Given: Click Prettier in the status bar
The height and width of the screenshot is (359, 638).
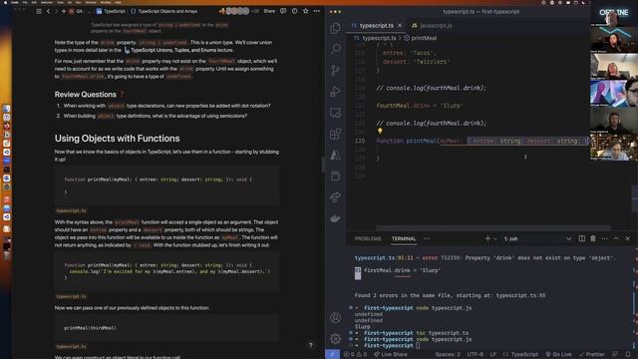Looking at the screenshot, I should pyautogui.click(x=591, y=355).
